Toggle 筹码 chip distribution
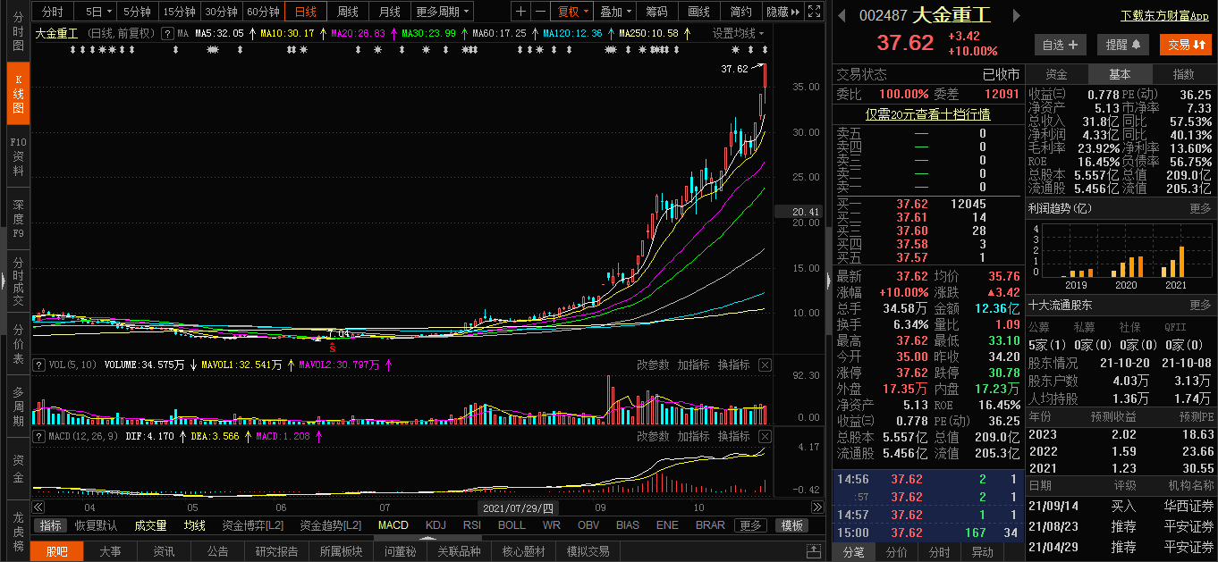The image size is (1218, 562). tap(656, 12)
